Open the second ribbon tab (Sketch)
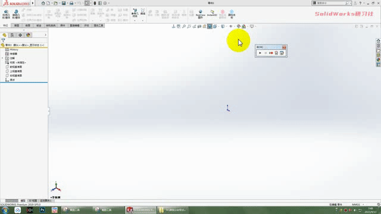The width and height of the screenshot is (381, 214). click(x=17, y=26)
